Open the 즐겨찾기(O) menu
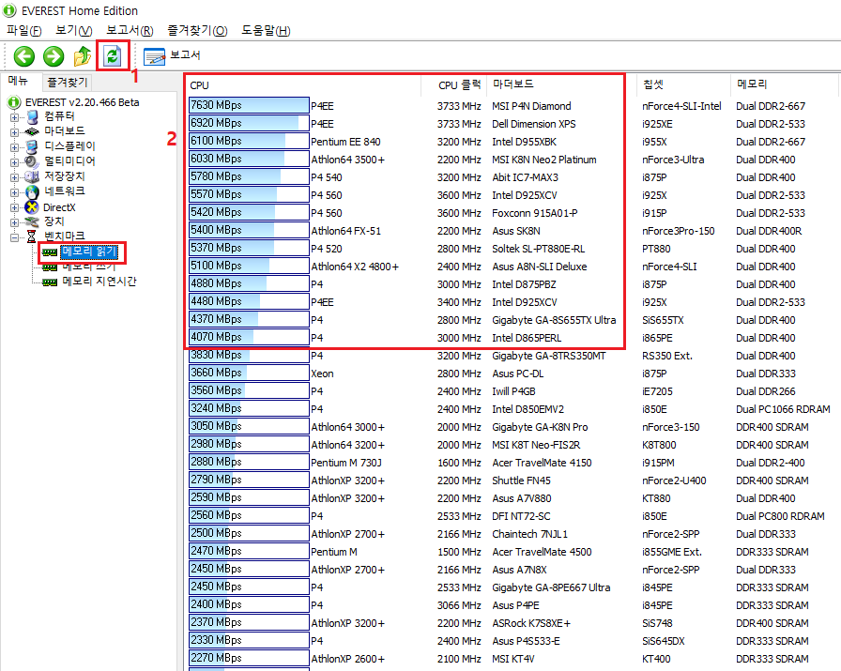 coord(197,31)
